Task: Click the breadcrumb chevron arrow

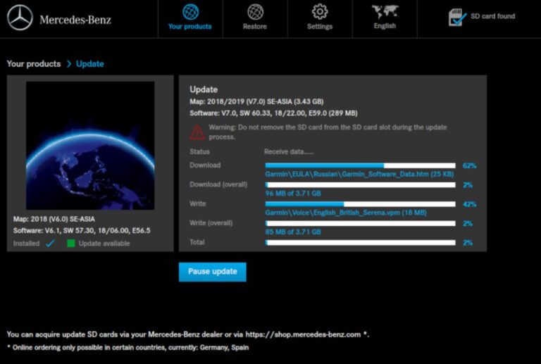Action: coord(68,64)
